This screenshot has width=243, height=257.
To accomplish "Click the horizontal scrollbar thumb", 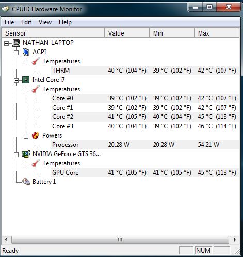I will coord(120,239).
